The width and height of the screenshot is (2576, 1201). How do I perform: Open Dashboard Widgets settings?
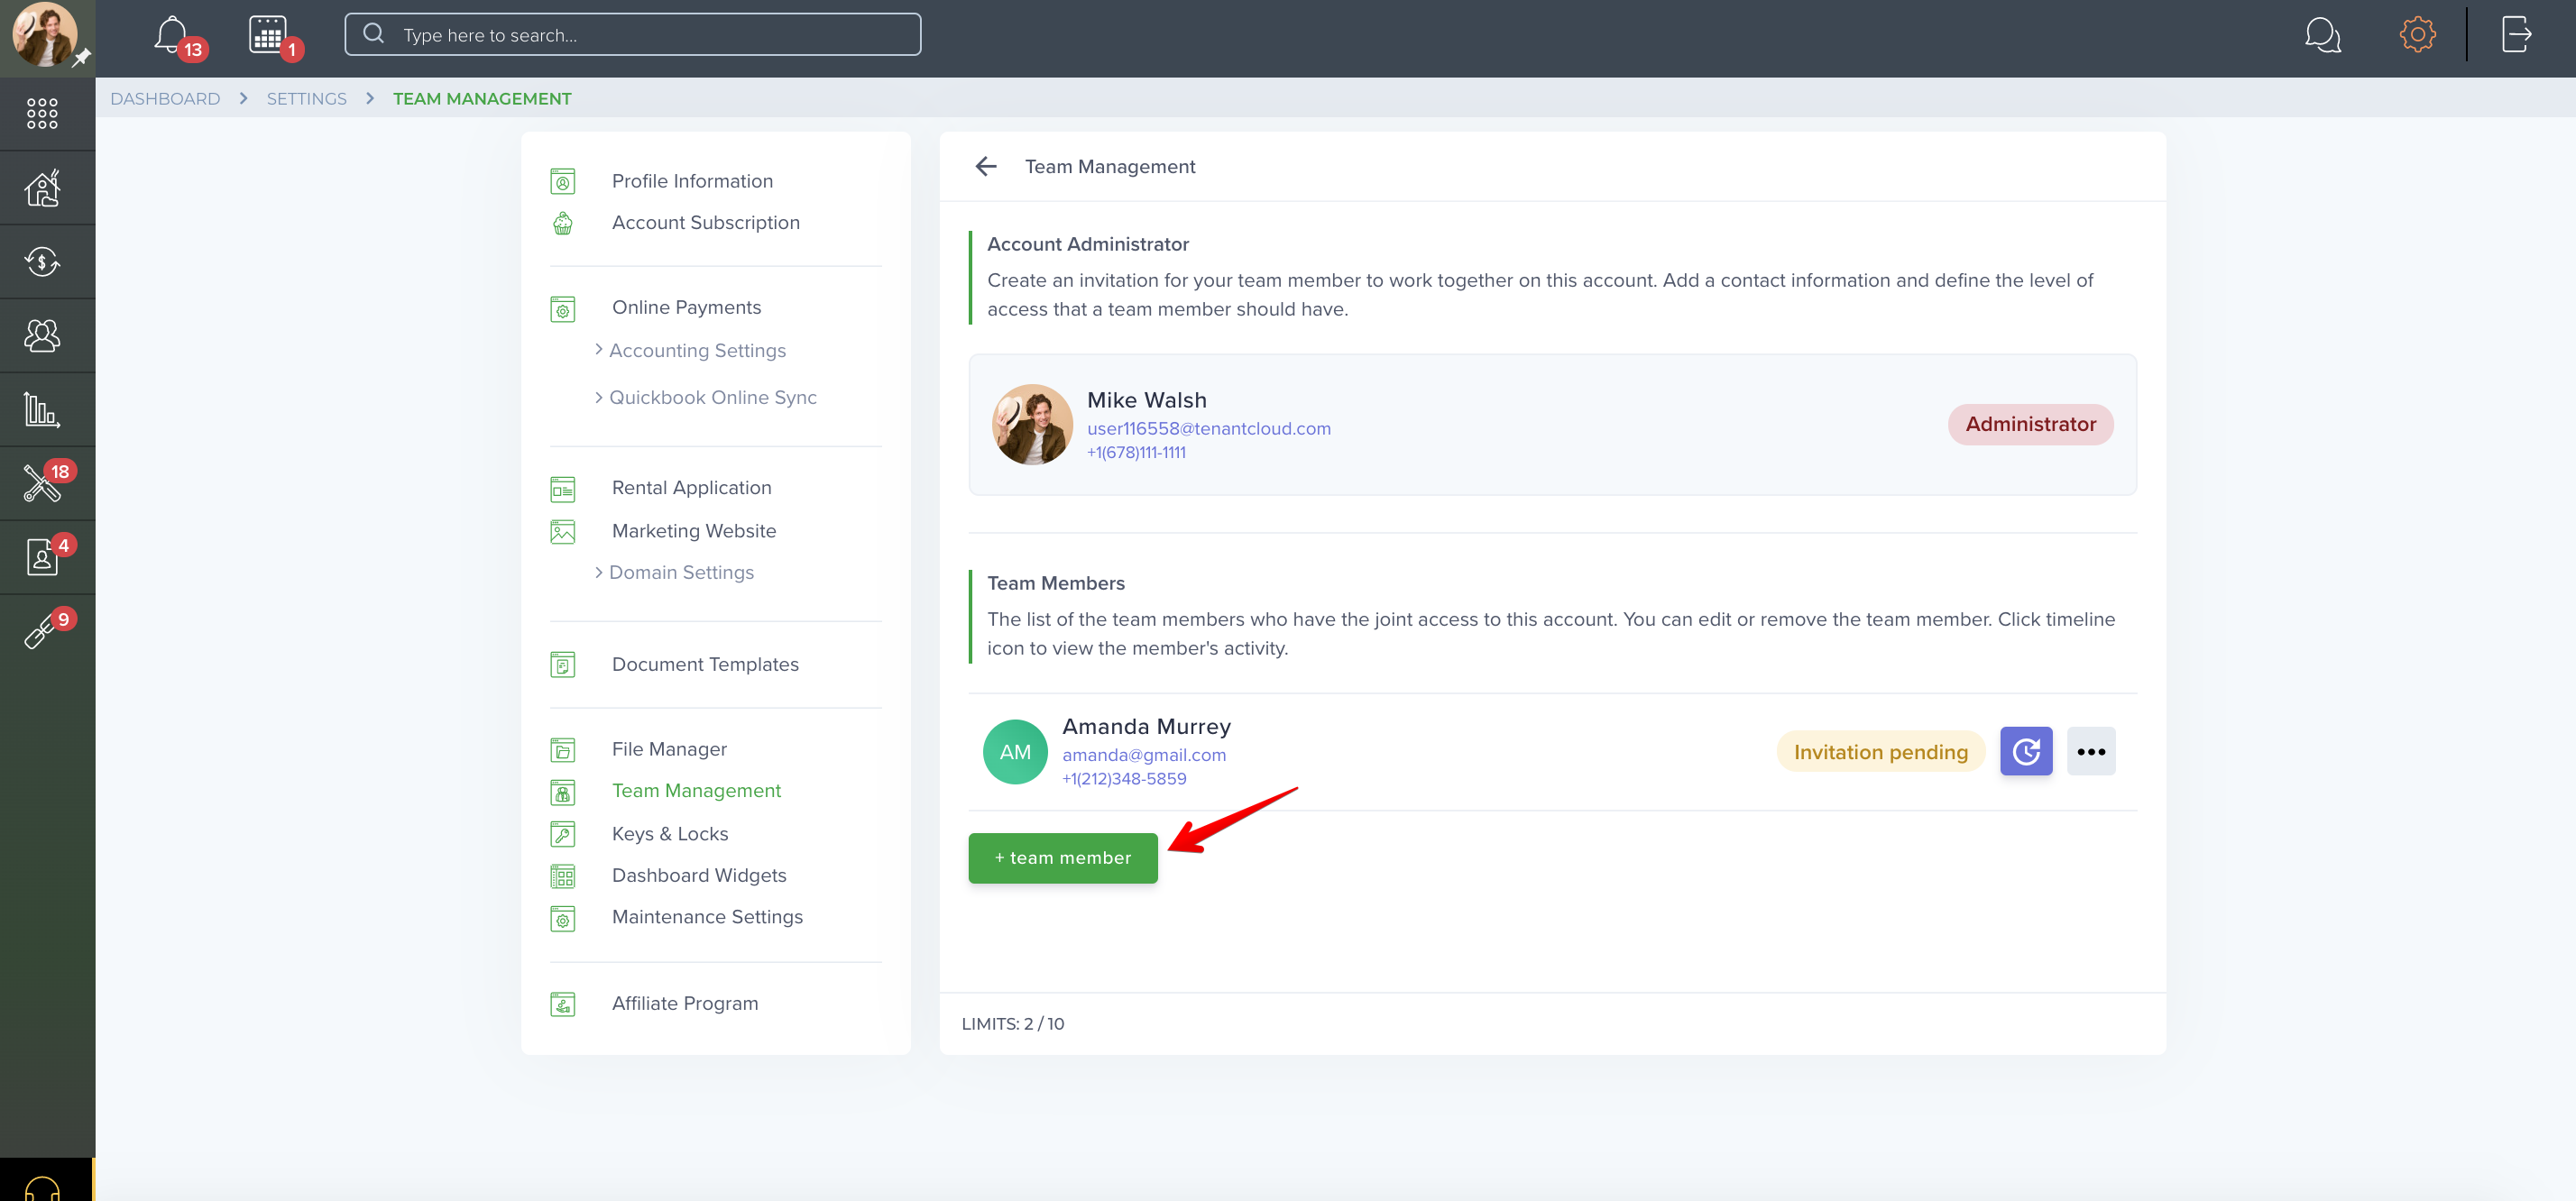coord(699,875)
